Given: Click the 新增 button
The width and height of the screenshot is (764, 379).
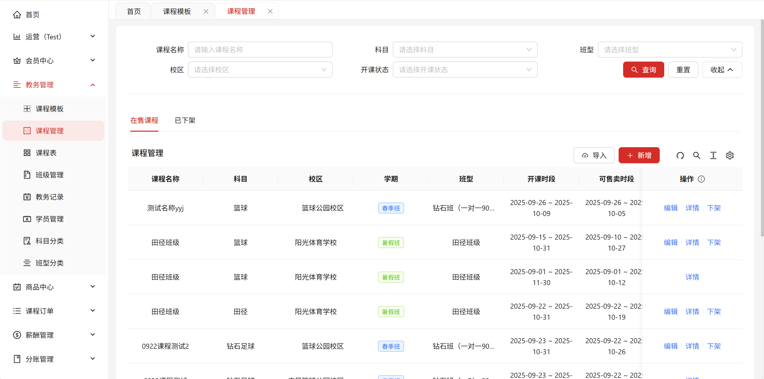Looking at the screenshot, I should [x=639, y=155].
